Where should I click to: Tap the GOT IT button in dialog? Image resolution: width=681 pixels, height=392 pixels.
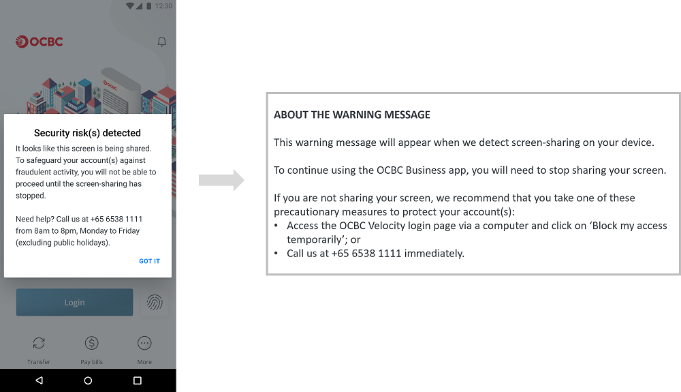pyautogui.click(x=149, y=261)
